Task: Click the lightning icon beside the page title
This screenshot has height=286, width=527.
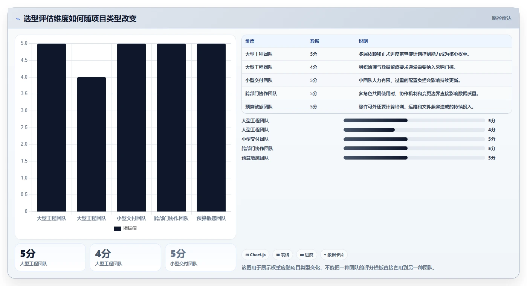Action: (x=18, y=19)
